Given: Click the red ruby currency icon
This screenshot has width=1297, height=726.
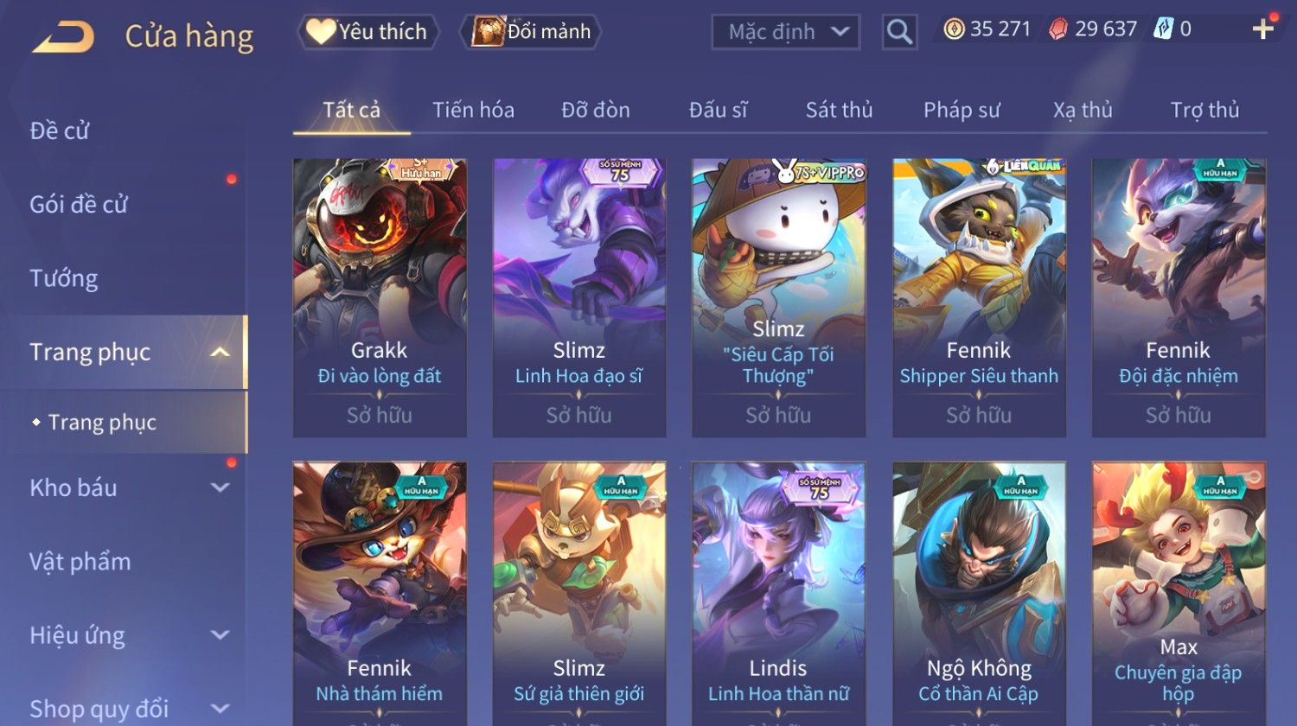Looking at the screenshot, I should point(1058,29).
